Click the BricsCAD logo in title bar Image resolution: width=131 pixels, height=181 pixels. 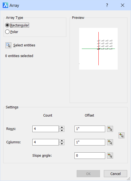(x=5, y=5)
